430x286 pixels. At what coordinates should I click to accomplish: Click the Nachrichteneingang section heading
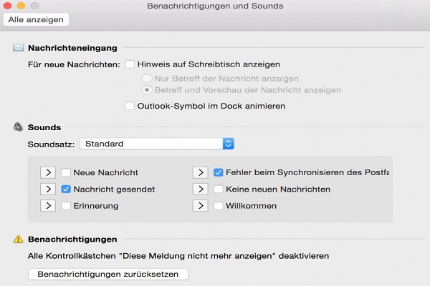tap(72, 48)
